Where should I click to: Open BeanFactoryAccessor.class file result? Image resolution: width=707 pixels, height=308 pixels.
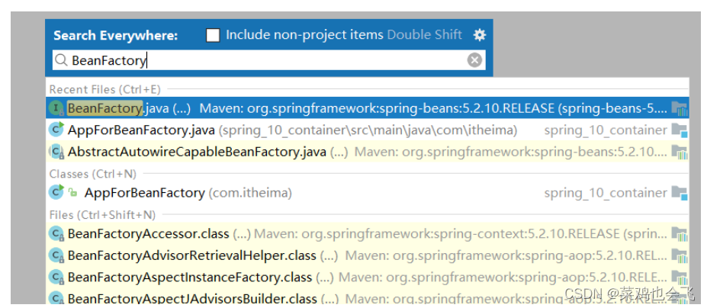[148, 233]
